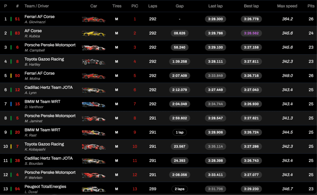
Task: Click the yellow status bar for car #50
Action: (11, 76)
